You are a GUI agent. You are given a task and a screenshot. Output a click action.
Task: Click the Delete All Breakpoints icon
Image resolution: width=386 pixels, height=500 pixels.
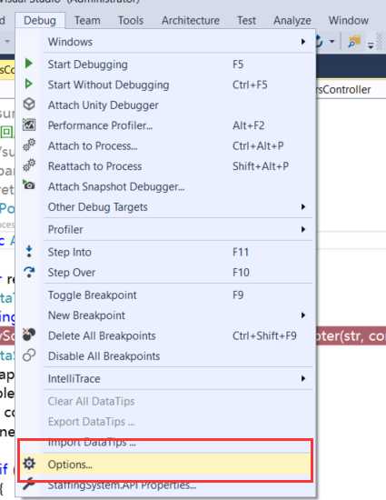click(29, 335)
